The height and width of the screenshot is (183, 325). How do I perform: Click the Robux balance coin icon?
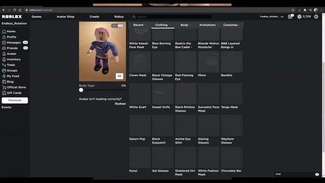pyautogui.click(x=299, y=17)
